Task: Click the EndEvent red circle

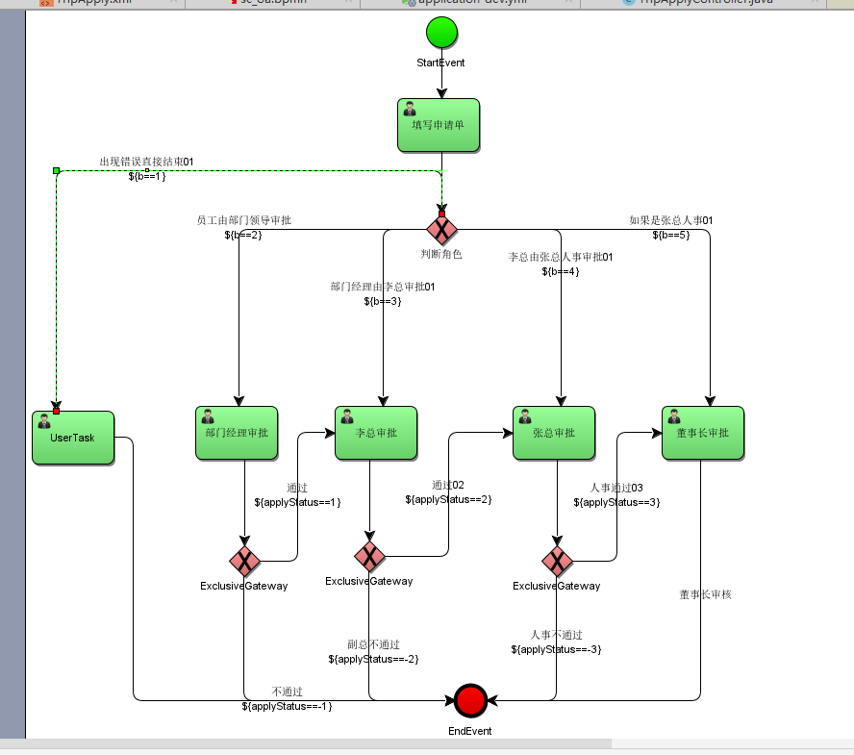Action: click(470, 701)
